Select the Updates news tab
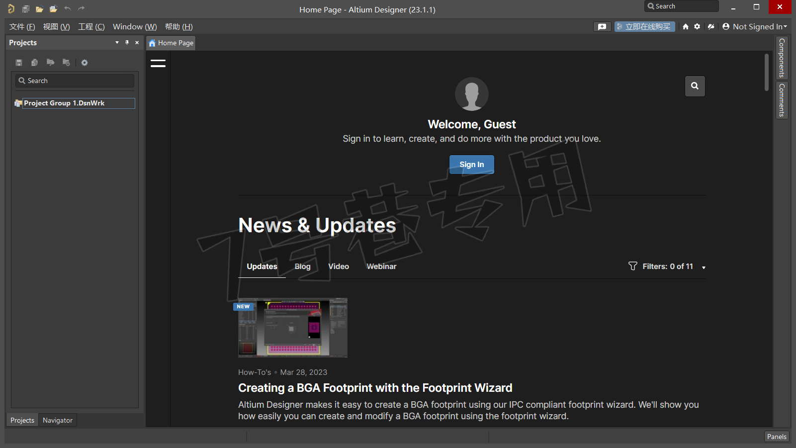 (x=262, y=267)
